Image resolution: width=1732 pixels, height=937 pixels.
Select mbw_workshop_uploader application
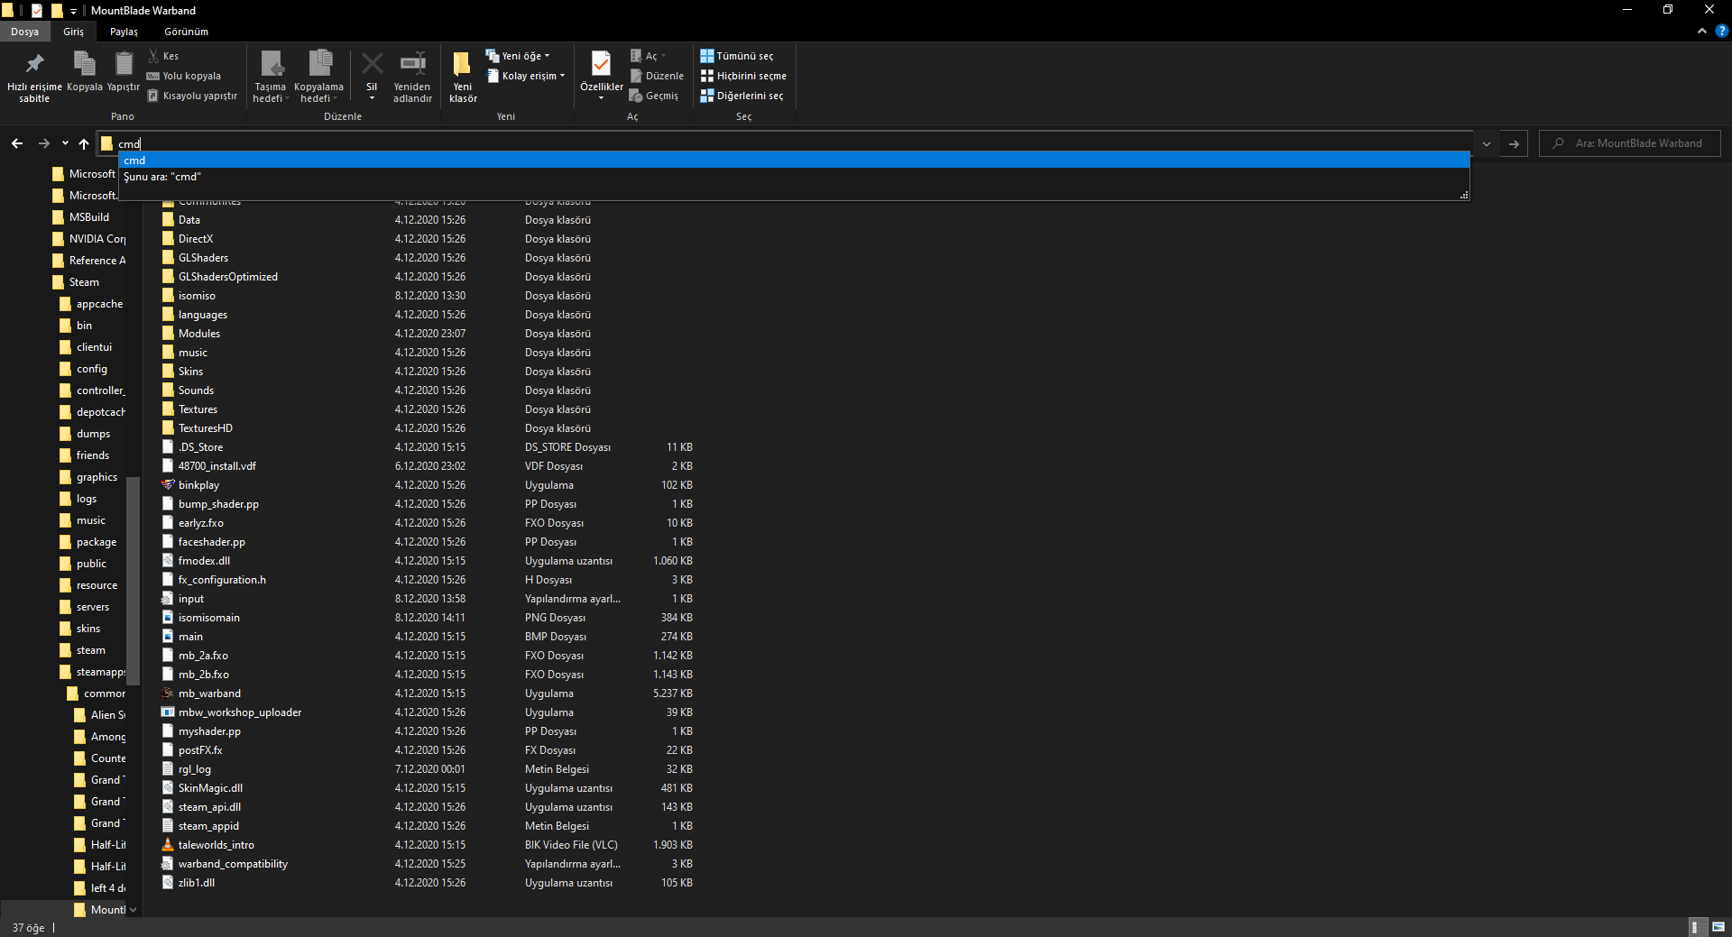pos(239,712)
